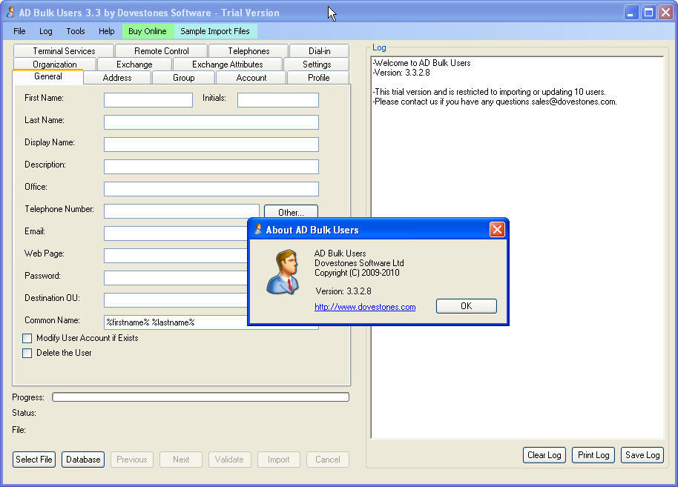
Task: Click the Cancel button
Action: click(328, 460)
